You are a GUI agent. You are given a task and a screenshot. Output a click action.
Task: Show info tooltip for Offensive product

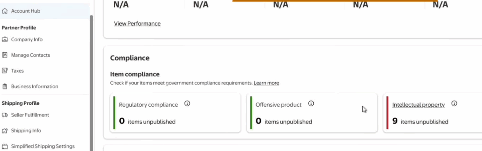tap(311, 104)
